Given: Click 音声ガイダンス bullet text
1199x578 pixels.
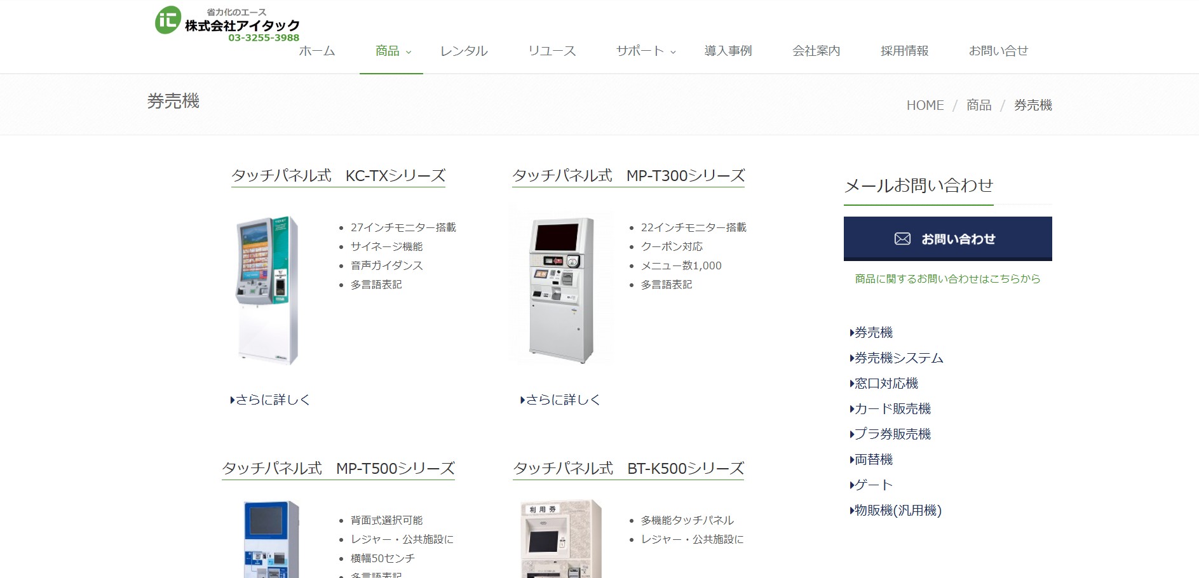Looking at the screenshot, I should pos(386,265).
